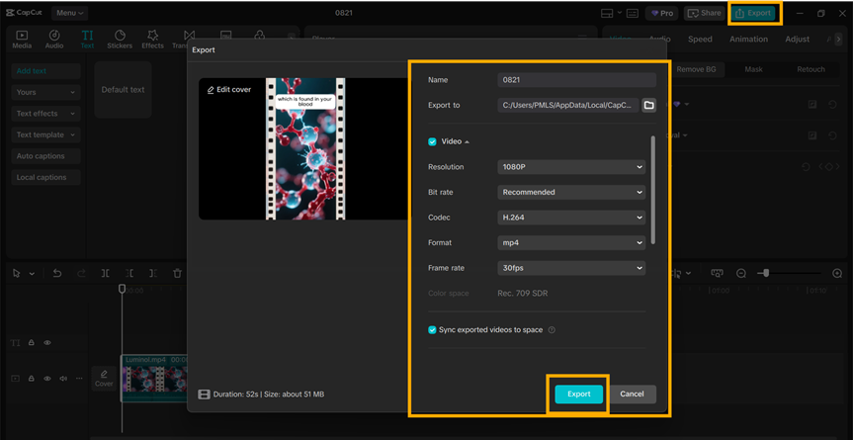853x440 pixels.
Task: Click the timeline zoom slider
Action: (764, 274)
